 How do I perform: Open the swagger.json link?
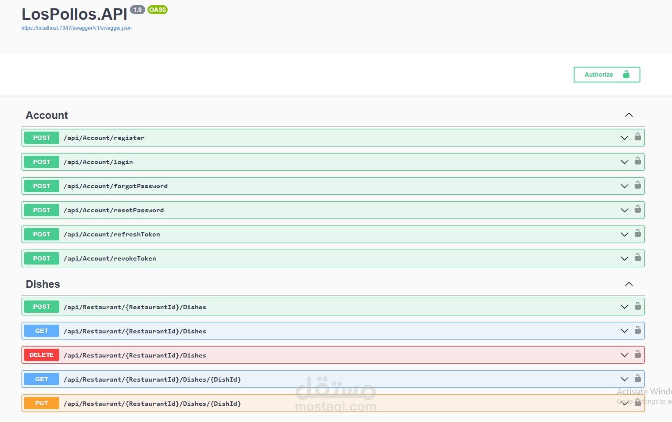pyautogui.click(x=76, y=28)
